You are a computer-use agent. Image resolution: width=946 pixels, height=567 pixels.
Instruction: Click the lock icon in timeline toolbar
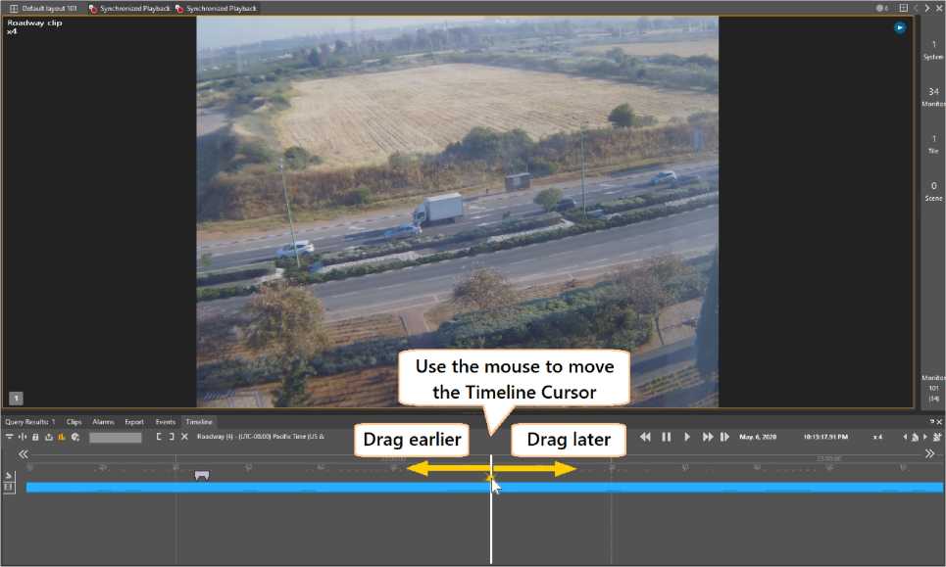click(35, 437)
